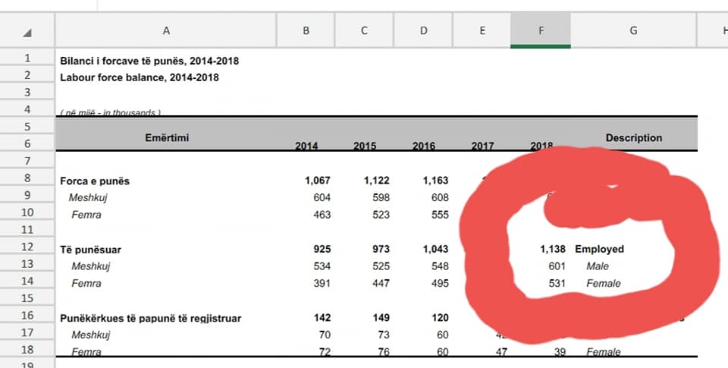Click cell value 463
Screen dimensions: 728x368
[322, 215]
